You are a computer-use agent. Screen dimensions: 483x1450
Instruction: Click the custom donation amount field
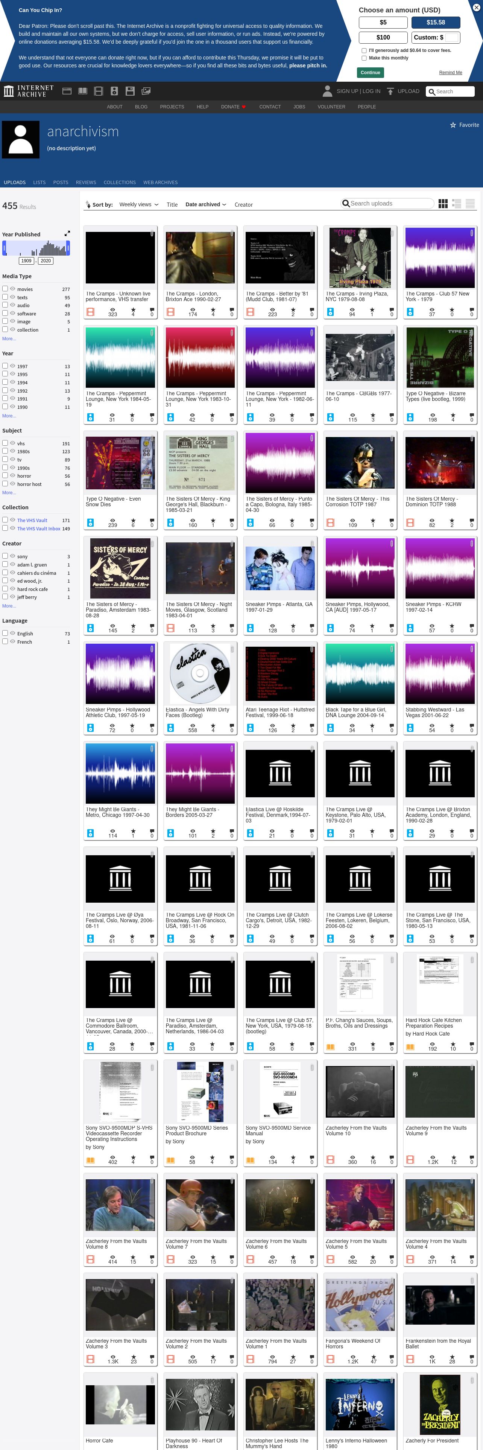pos(452,38)
